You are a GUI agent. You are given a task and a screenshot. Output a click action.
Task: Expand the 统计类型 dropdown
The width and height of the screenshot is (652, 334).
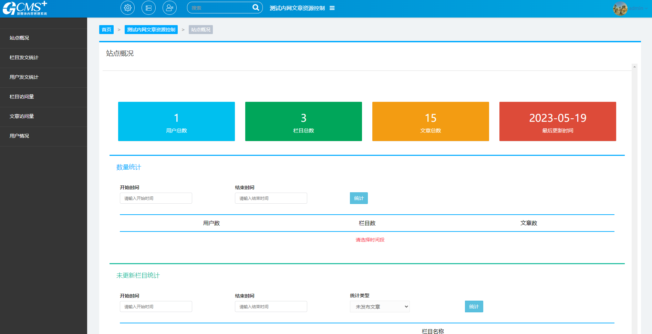click(x=380, y=306)
